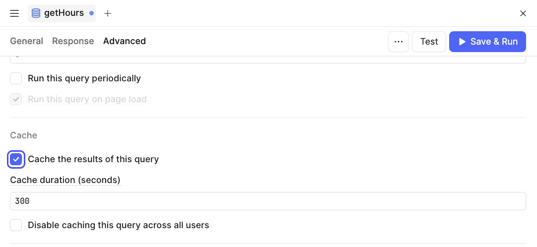This screenshot has width=537, height=247.
Task: Uncheck Cache the results of this query
Action: tap(16, 159)
